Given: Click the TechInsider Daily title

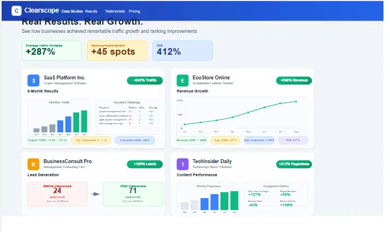Looking at the screenshot, I should [x=212, y=161].
